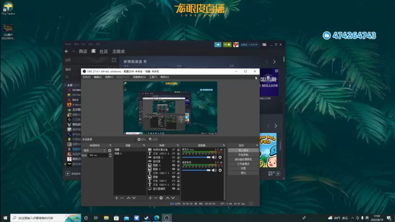Toggle visibility of 游戏源 2 source
Image resolution: width=395 pixels, height=222 pixels.
pyautogui.click(x=174, y=157)
